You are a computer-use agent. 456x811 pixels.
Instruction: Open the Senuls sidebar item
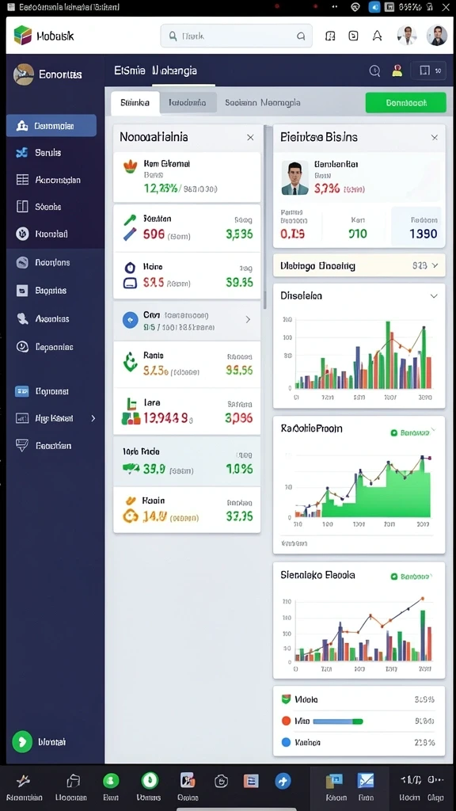pos(51,153)
